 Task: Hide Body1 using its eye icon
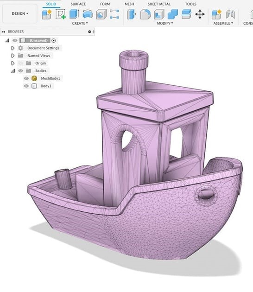pyautogui.click(x=26, y=86)
